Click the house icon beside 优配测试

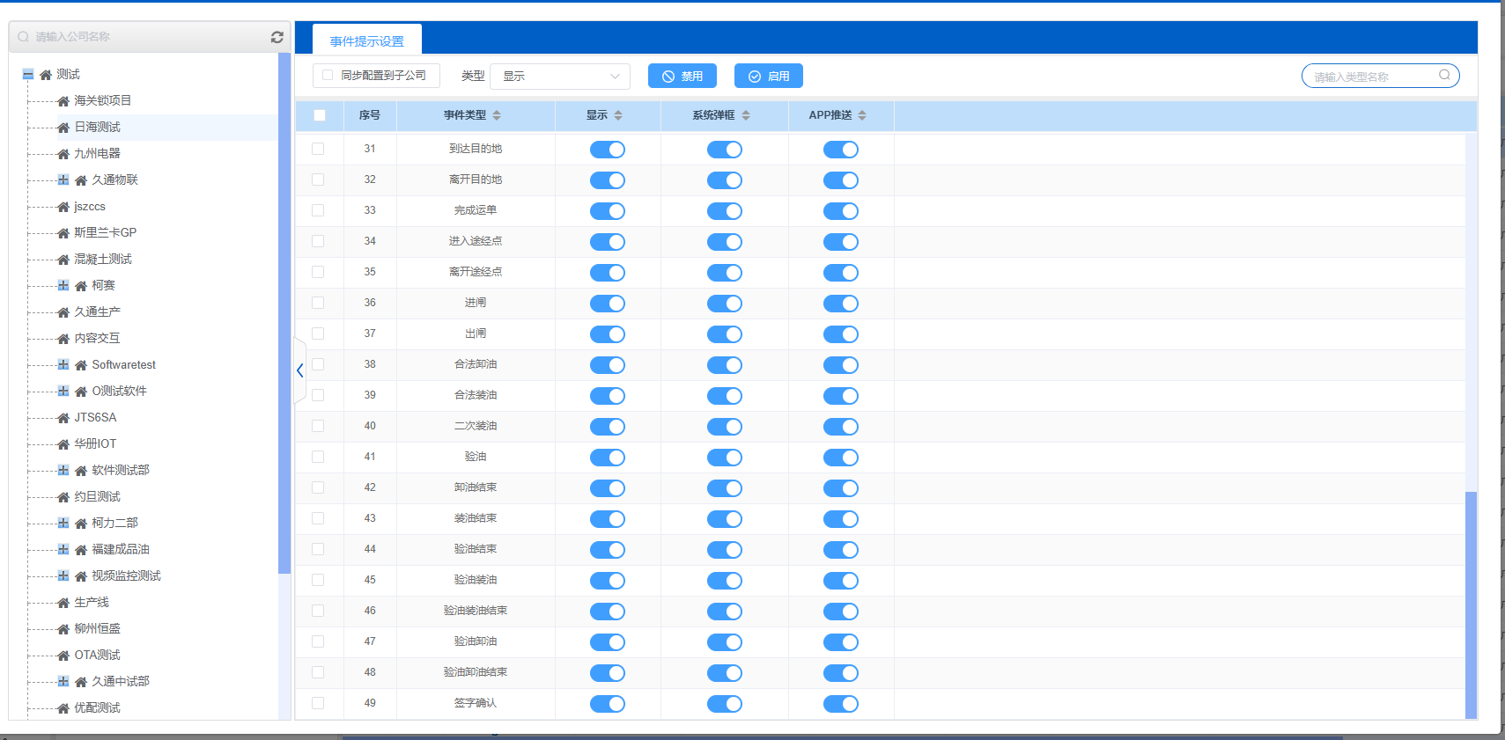[63, 708]
